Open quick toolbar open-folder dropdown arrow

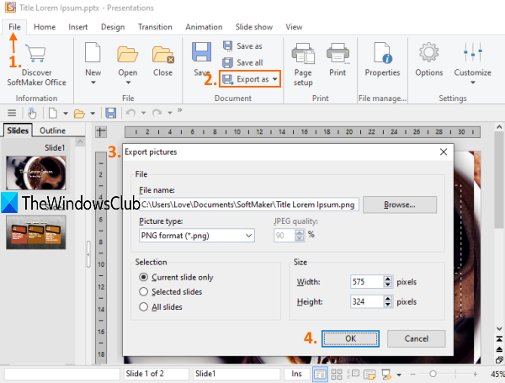93,114
